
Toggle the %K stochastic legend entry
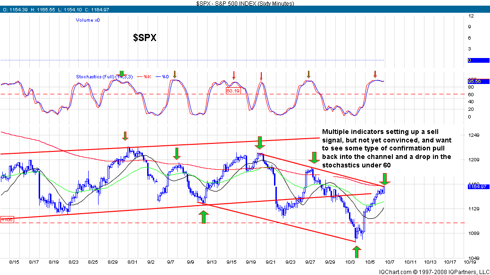pyautogui.click(x=146, y=76)
